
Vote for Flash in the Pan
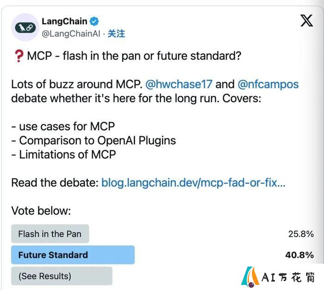(x=50, y=234)
